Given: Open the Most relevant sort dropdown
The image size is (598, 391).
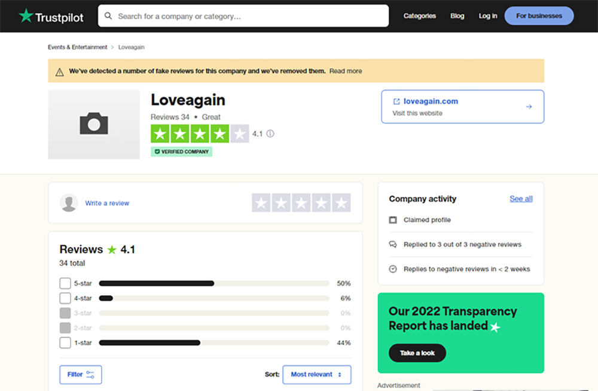Looking at the screenshot, I should 316,375.
